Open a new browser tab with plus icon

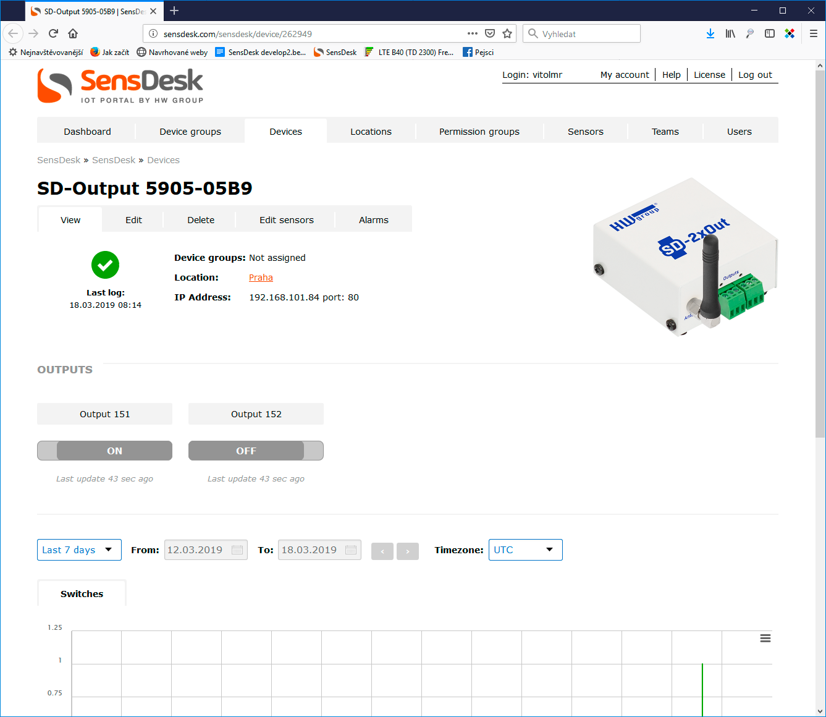coord(174,11)
